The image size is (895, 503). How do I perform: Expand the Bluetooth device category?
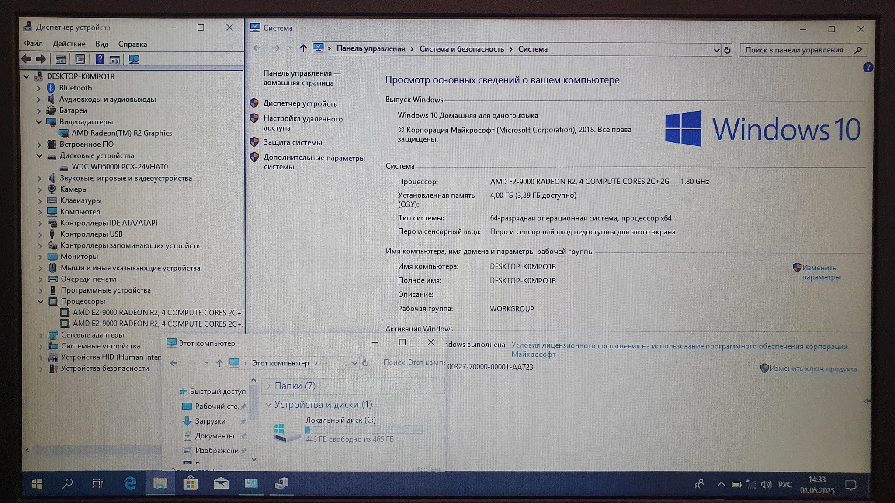[39, 88]
